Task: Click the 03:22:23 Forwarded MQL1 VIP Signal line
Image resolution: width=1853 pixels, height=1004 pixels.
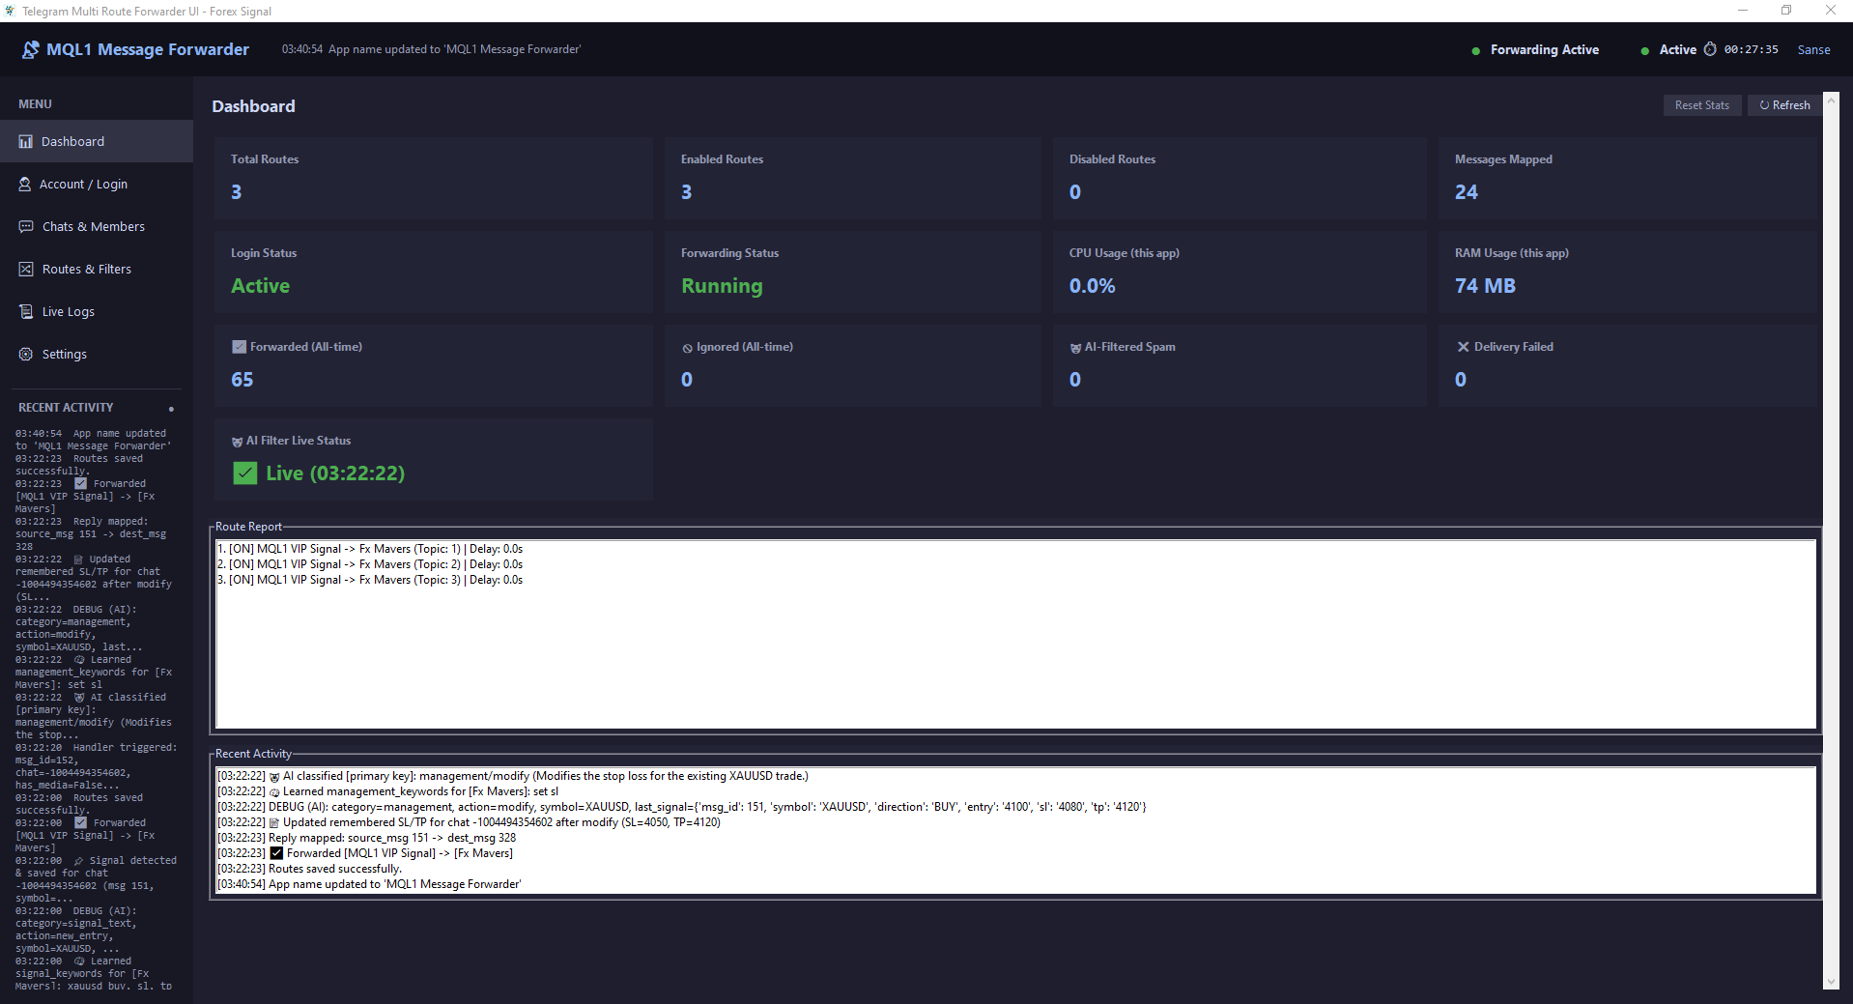Action: pos(365,853)
